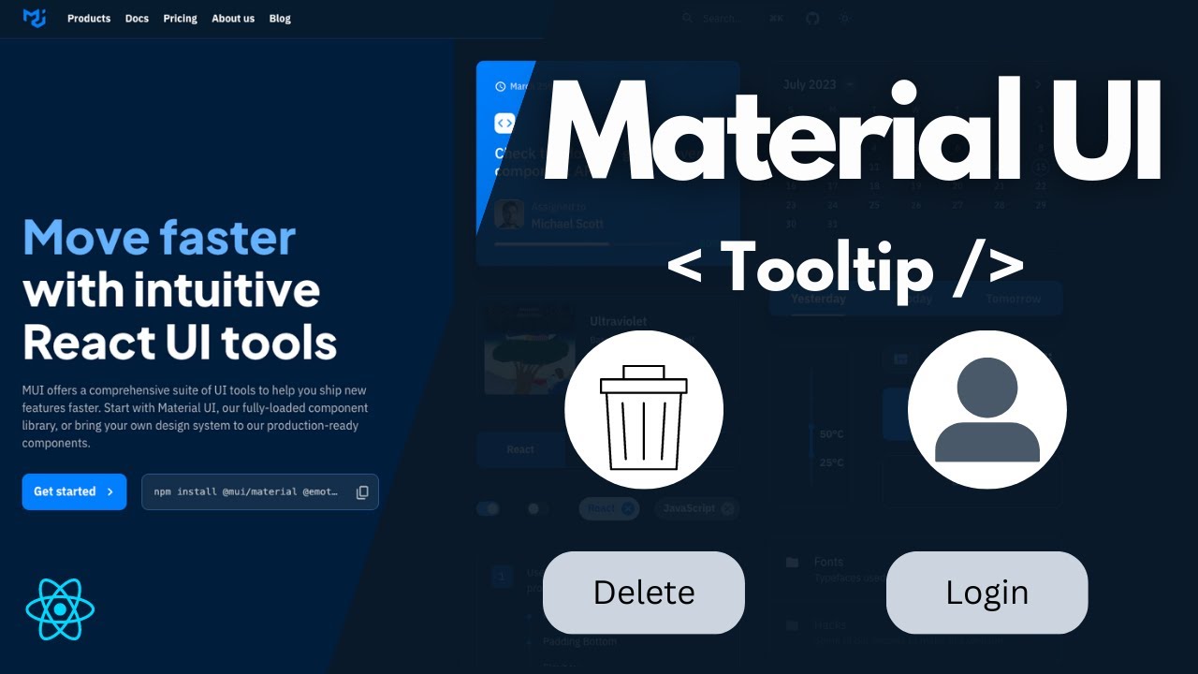Focus the dimmed Search field in header

coord(735,18)
